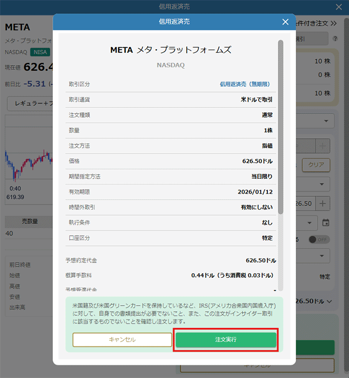
Task: Click the 売数量 column header
Action: pos(30,221)
